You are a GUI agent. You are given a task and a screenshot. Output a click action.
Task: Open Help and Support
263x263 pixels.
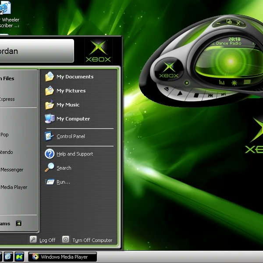69,154
